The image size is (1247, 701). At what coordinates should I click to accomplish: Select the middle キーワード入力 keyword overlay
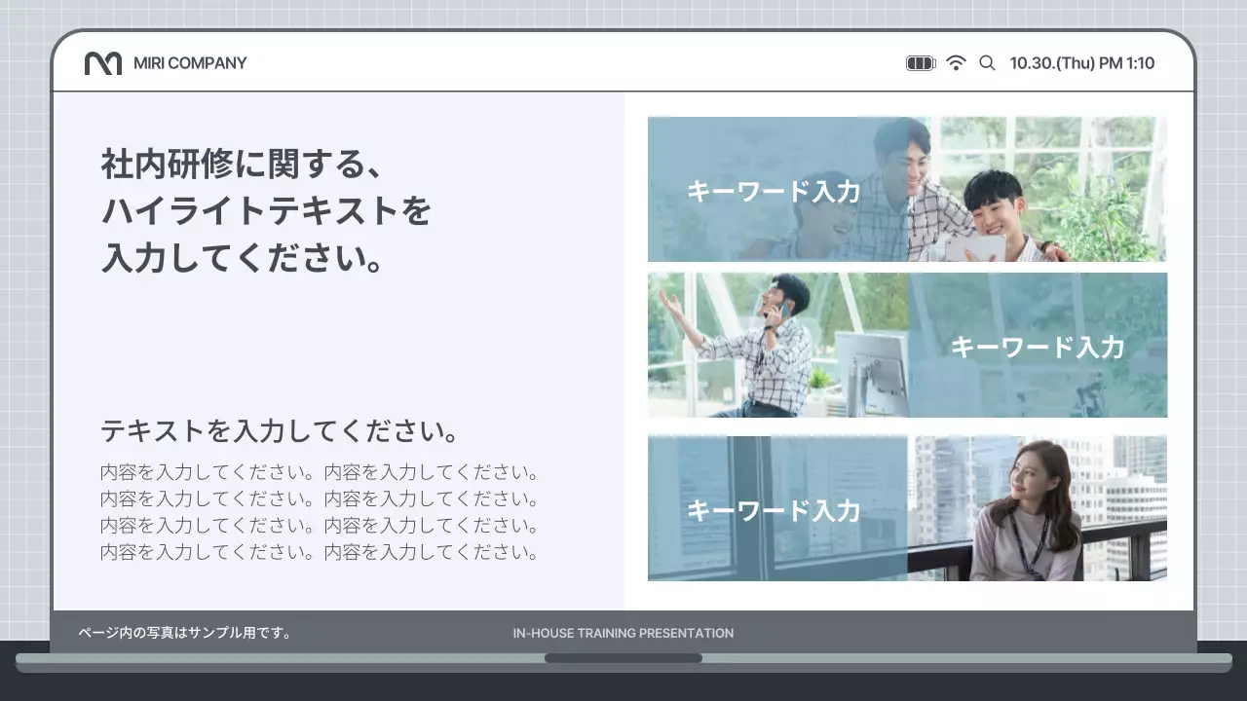pyautogui.click(x=1039, y=346)
